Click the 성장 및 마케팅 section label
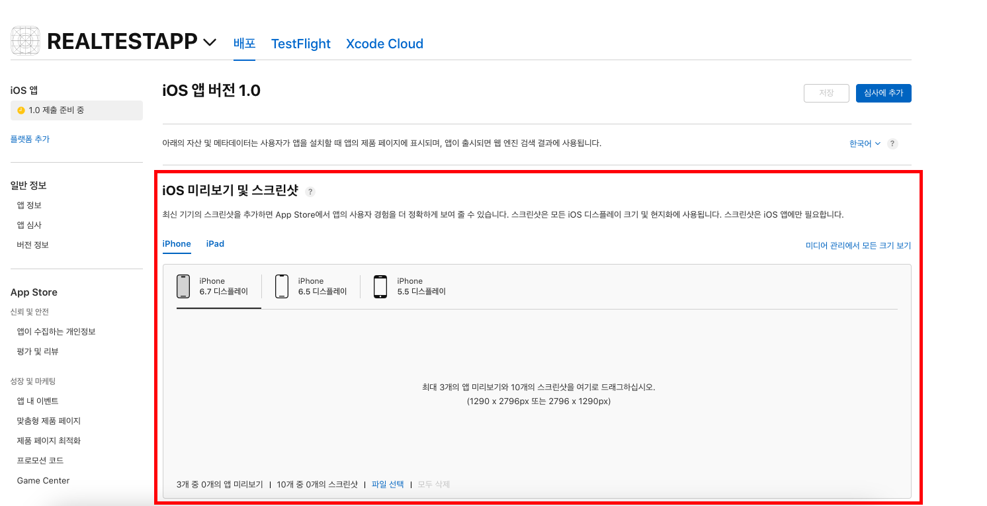Image resolution: width=987 pixels, height=506 pixels. coord(33,381)
